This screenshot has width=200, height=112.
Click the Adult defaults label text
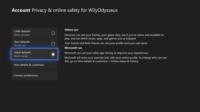[x=22, y=52]
